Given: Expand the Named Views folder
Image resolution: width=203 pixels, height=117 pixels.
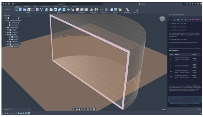Looking at the screenshot, I should (x=5, y=27).
